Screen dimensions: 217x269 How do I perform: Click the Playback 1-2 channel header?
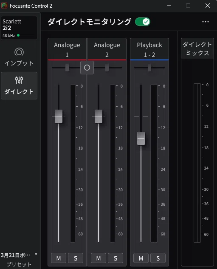point(149,50)
